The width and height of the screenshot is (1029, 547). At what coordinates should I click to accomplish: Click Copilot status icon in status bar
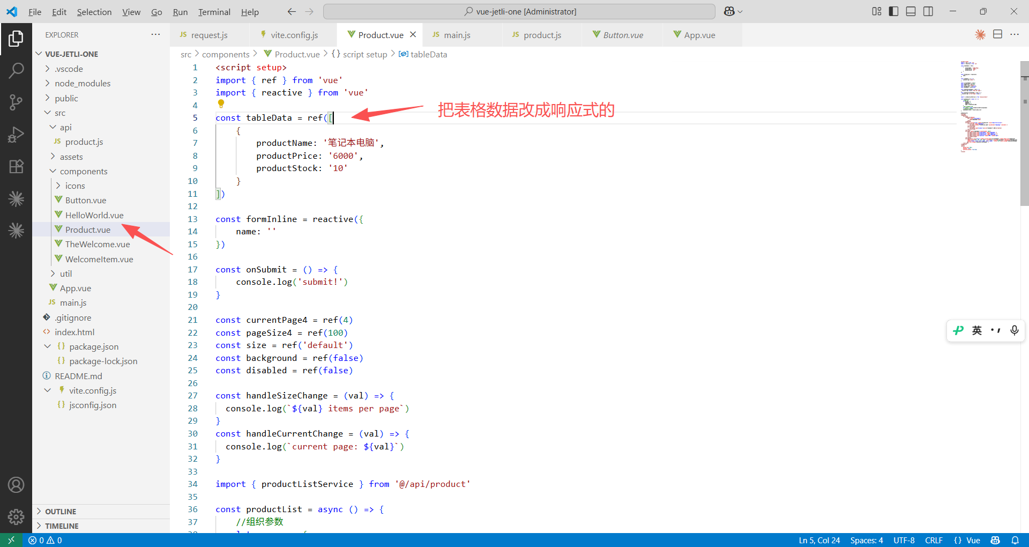point(995,540)
